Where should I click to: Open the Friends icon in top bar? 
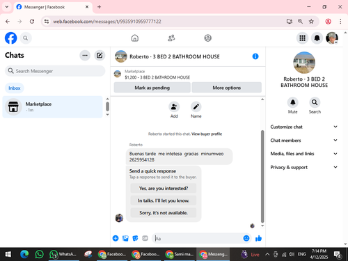point(171,38)
